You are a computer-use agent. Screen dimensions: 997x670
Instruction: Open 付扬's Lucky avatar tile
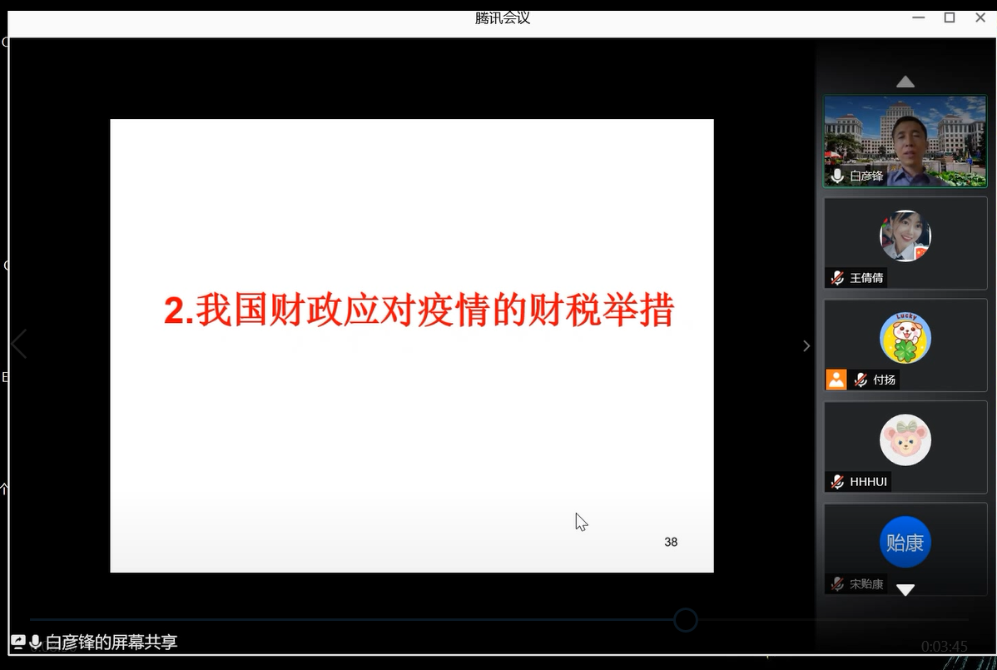905,338
